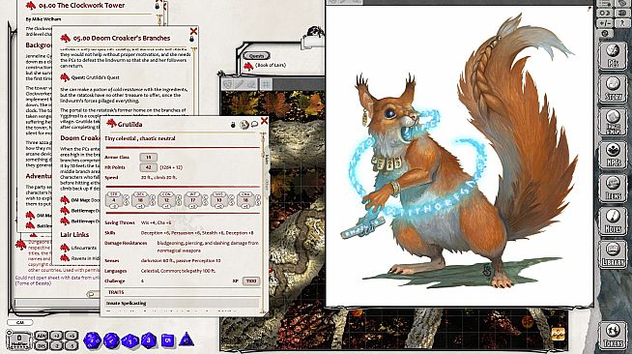
Task: Switch to the Main tab on the Grutilda sheet
Action: click(267, 160)
